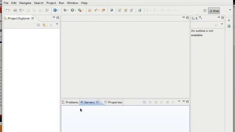Maximize the Project Explorer panel
This screenshot has width=235, height=132.
point(58,18)
